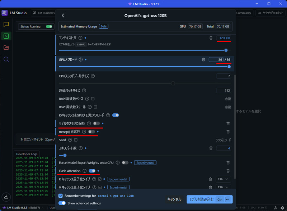The width and height of the screenshot is (287, 211).
Task: Click Experimental badge beside Force Model Expert Weights
Action: click(145, 163)
